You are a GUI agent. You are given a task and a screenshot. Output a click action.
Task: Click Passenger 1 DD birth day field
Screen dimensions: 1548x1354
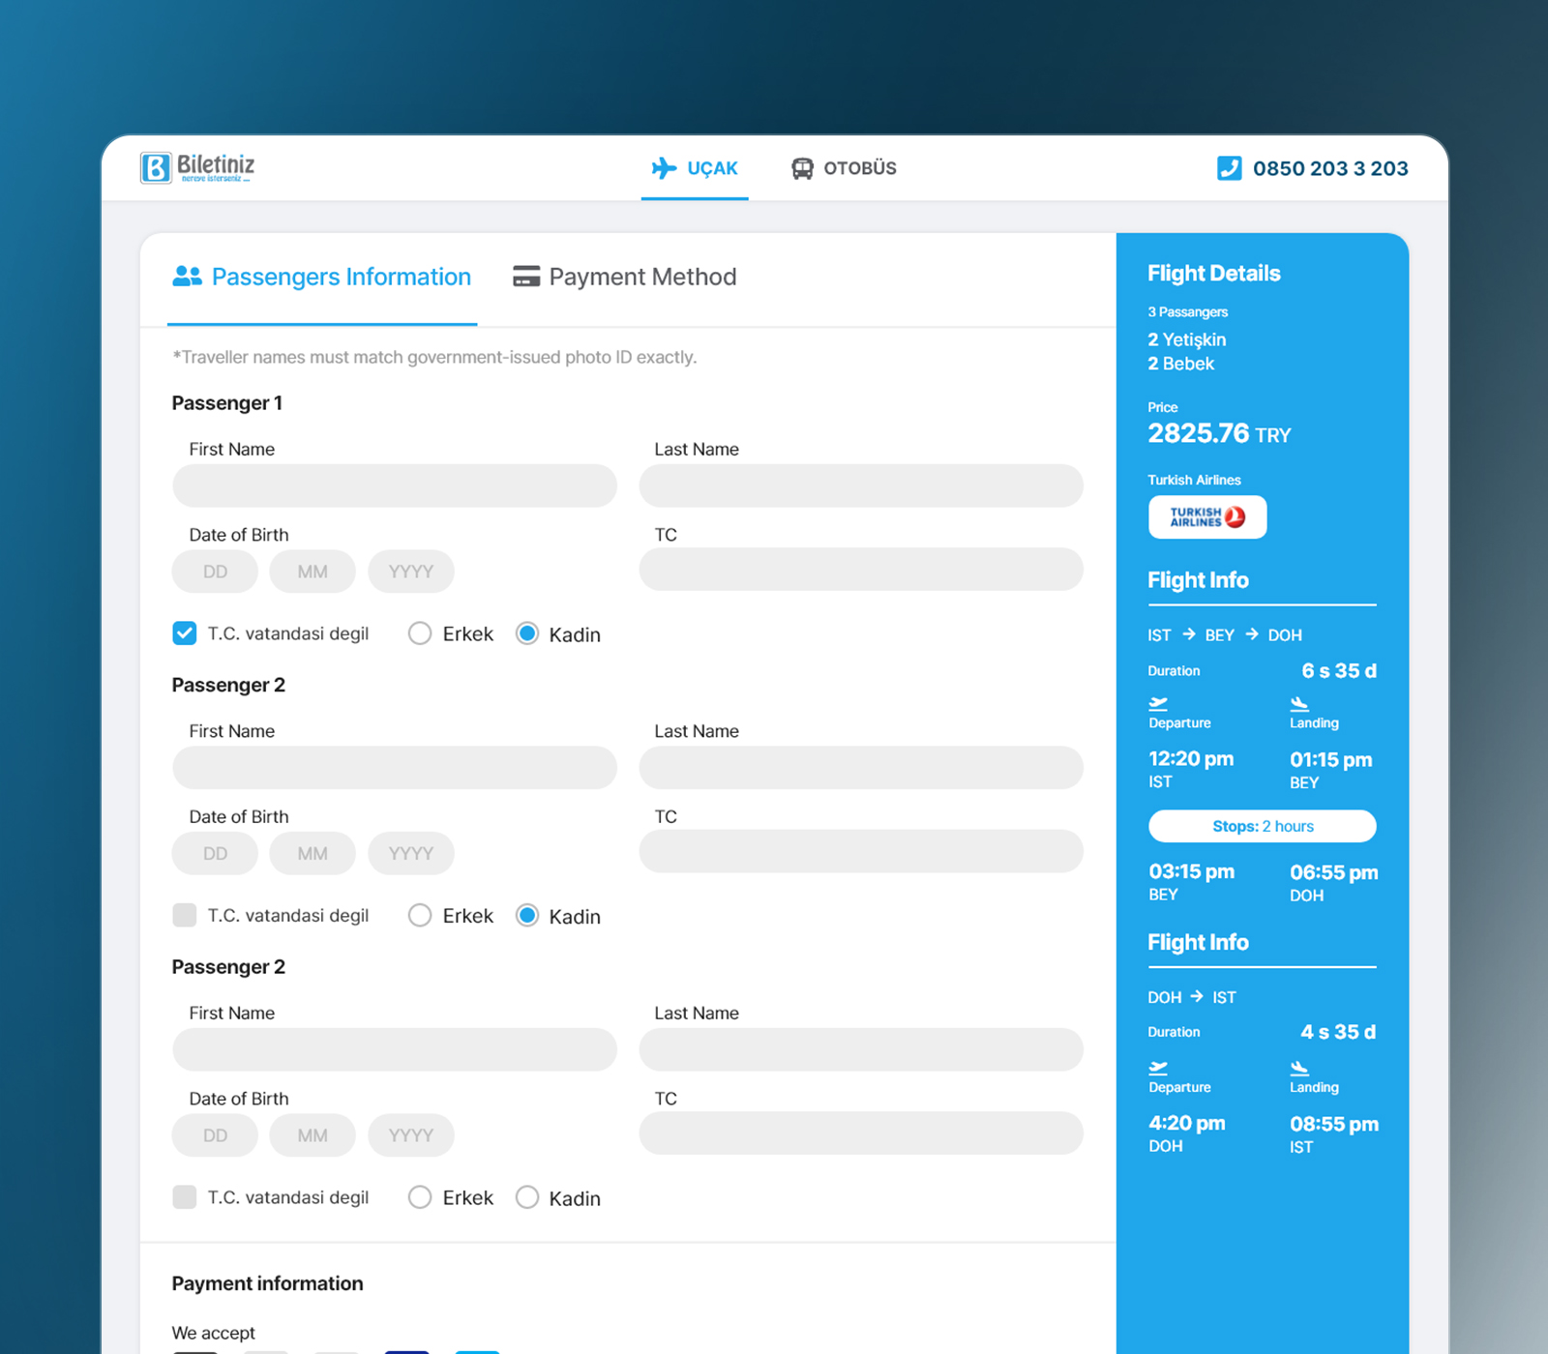pyautogui.click(x=215, y=572)
